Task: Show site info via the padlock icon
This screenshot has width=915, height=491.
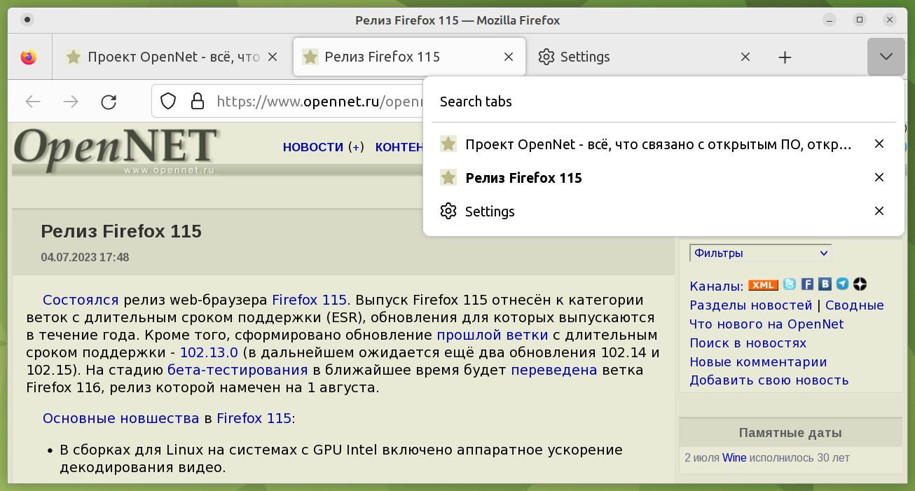Action: pos(198,102)
